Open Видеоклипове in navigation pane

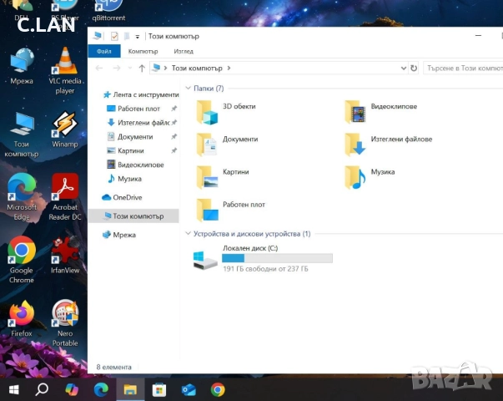(135, 165)
